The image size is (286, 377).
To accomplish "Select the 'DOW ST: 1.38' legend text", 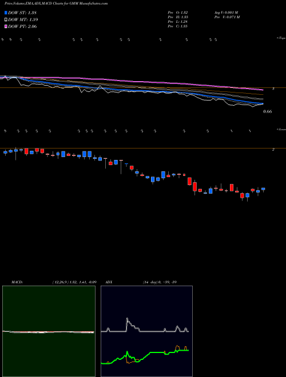I will pos(22,13).
